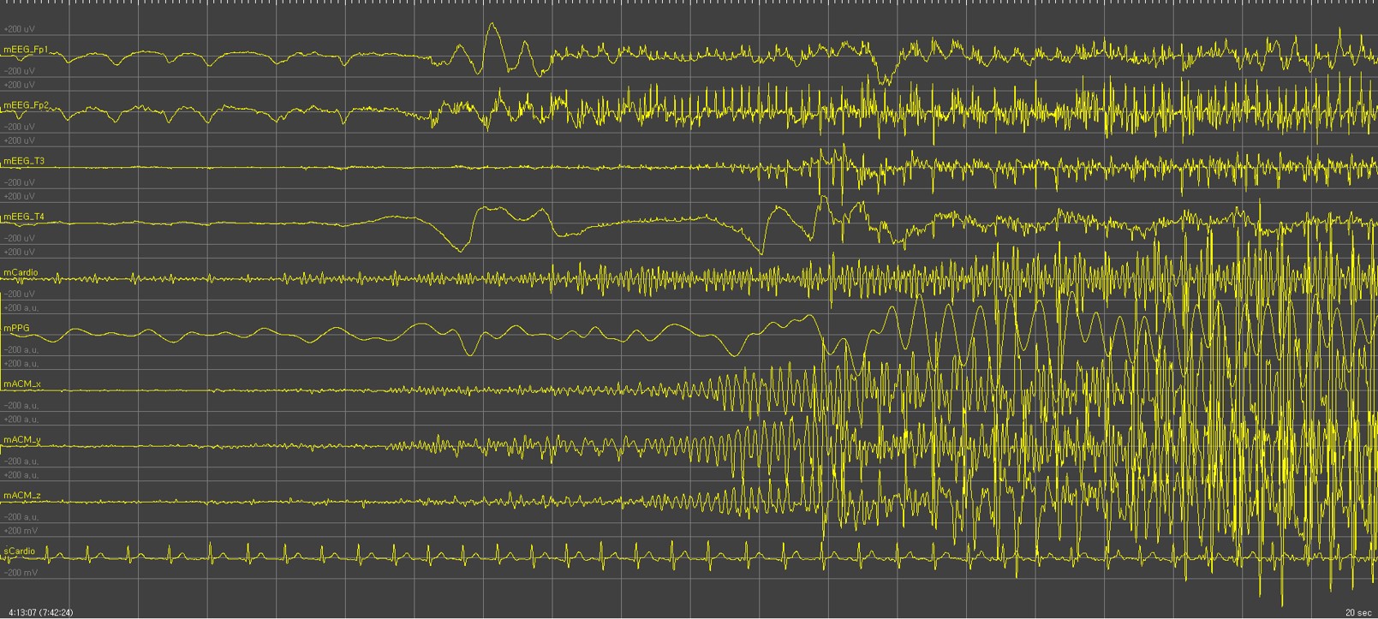Viewport: 1378px width, 619px height.
Task: Select the mACM_x accelerometer channel label
Action: tap(21, 384)
